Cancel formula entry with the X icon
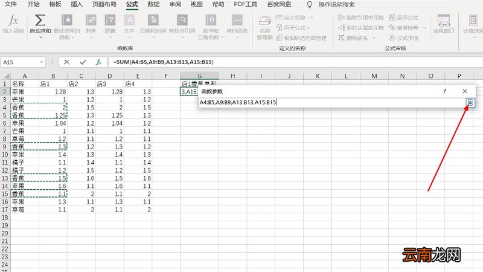Image resolution: width=483 pixels, height=272 pixels. coord(66,62)
